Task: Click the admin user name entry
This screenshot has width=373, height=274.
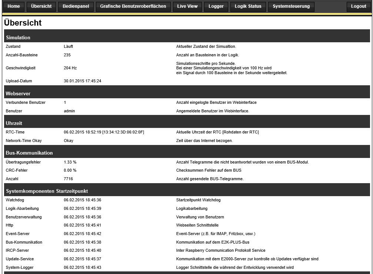Action: 69,111
